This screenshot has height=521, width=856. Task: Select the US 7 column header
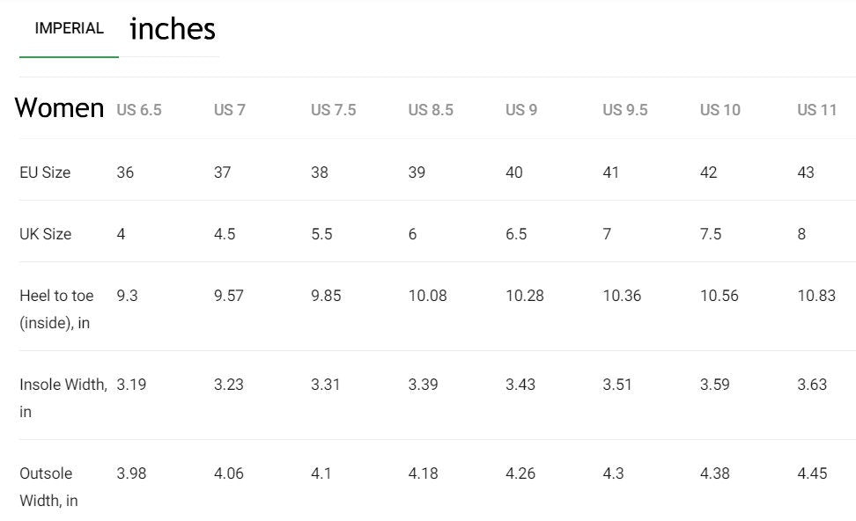point(230,110)
